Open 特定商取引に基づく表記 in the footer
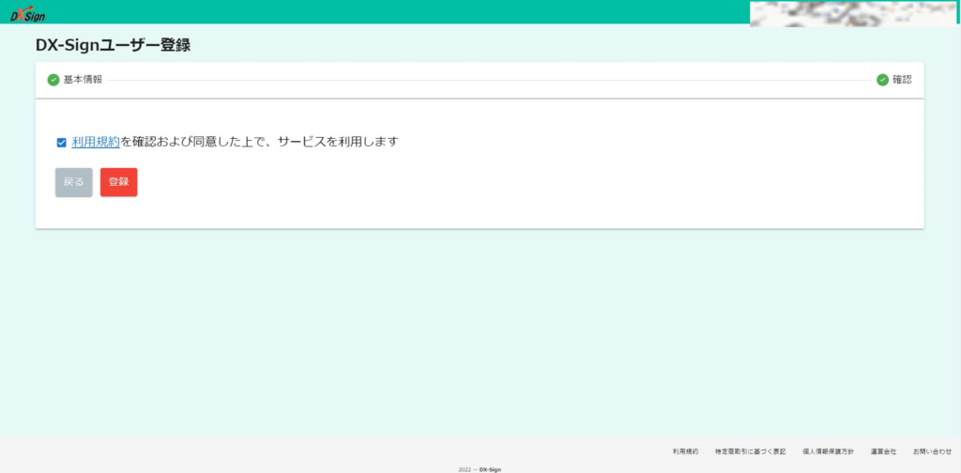The image size is (961, 473). tap(750, 451)
